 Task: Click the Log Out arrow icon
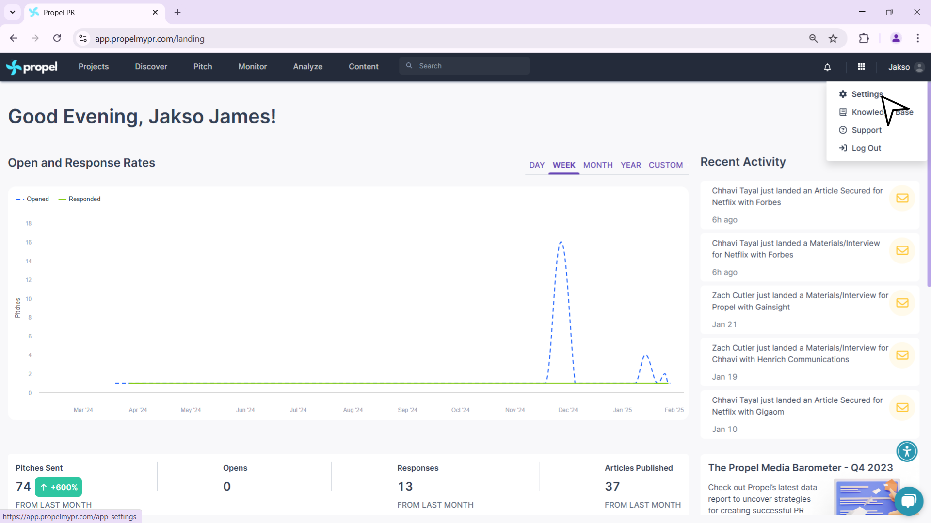[x=843, y=148]
